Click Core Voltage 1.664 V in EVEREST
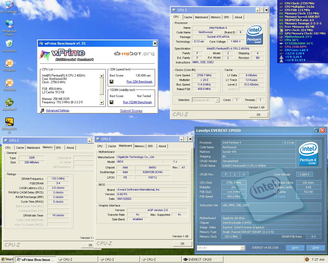The height and width of the screenshot is (263, 328). click(x=304, y=174)
